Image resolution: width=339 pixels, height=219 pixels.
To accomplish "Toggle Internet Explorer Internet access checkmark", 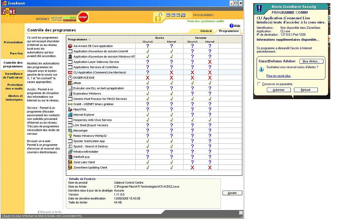I will pos(171,115).
